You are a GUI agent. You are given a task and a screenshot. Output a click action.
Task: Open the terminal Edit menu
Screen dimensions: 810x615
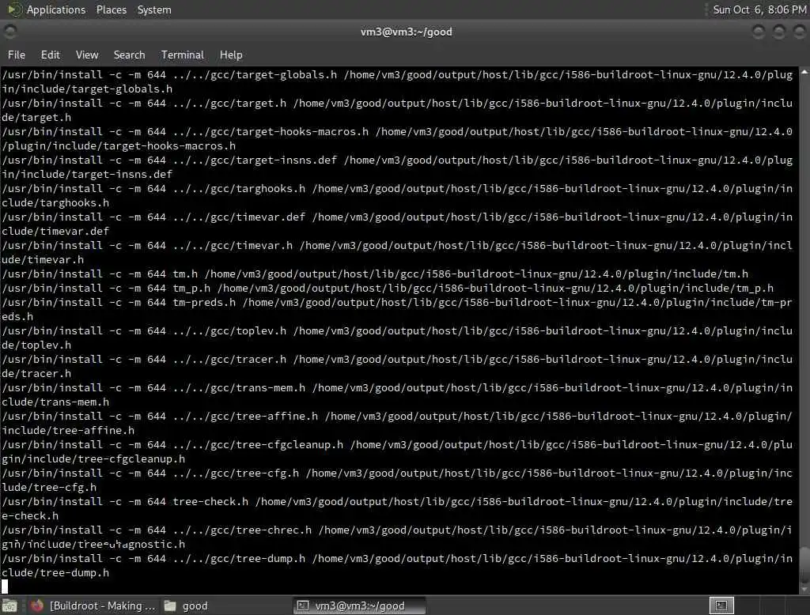(50, 55)
